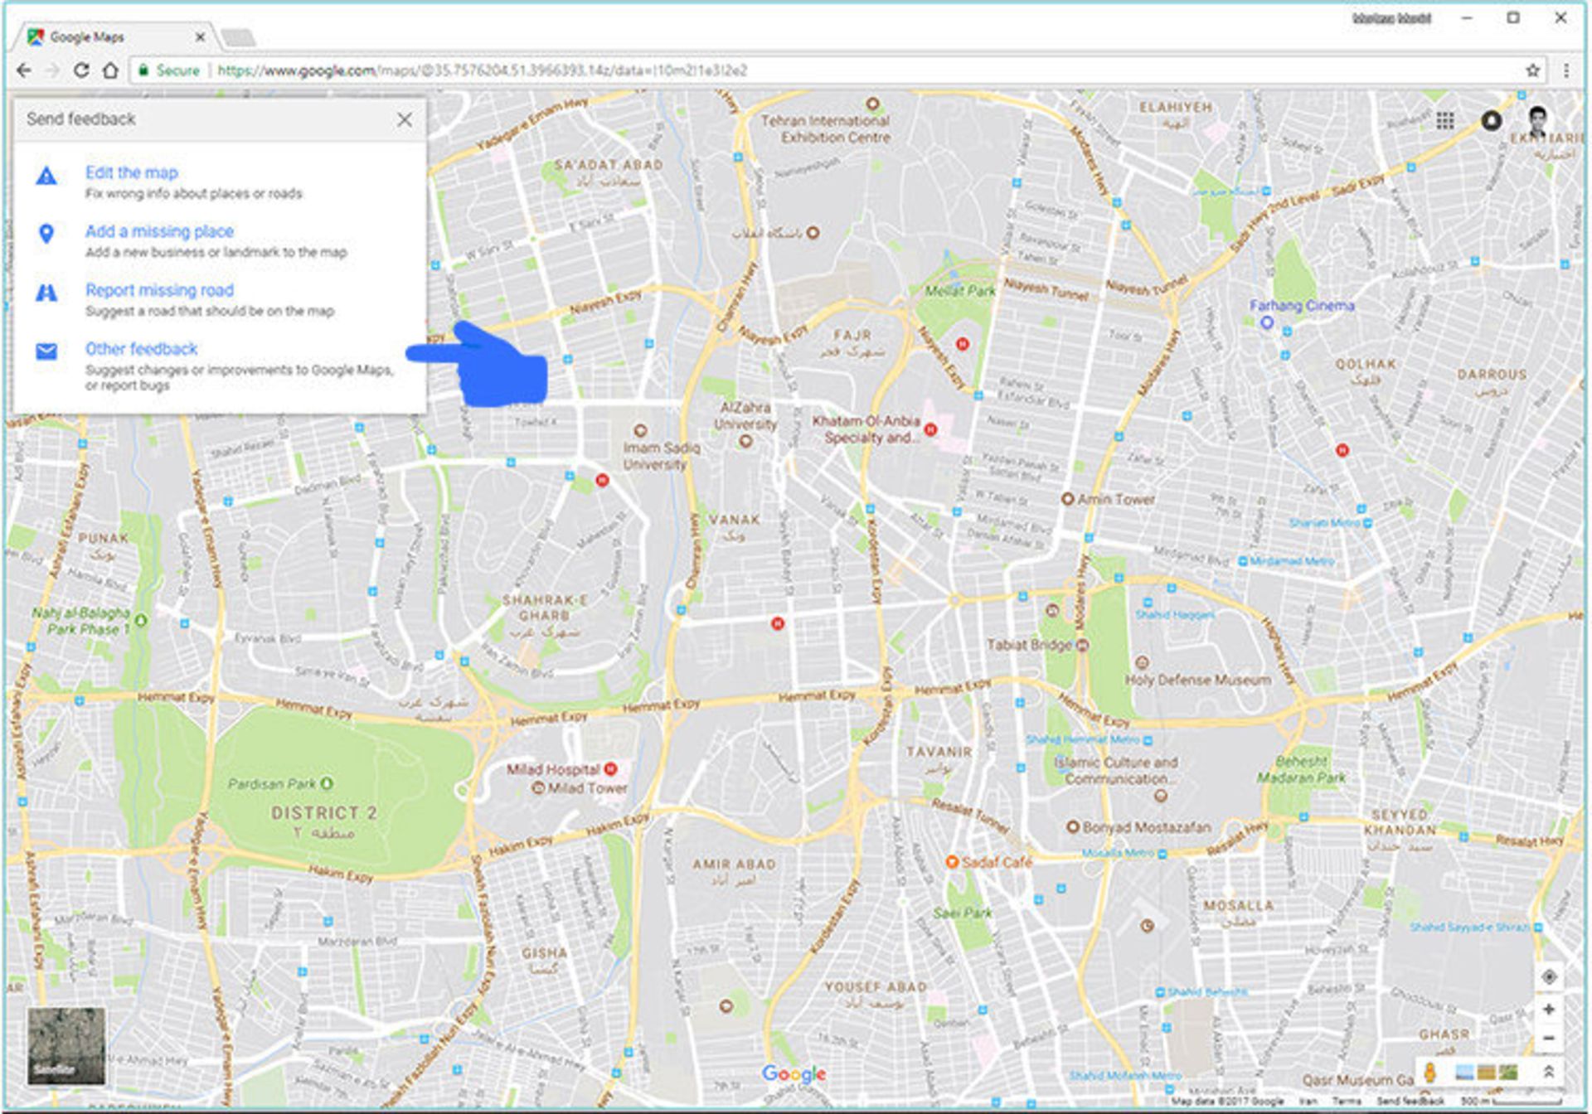Select the Google Maps browser tab
Viewport: 1592px width, 1114px height.
click(116, 37)
